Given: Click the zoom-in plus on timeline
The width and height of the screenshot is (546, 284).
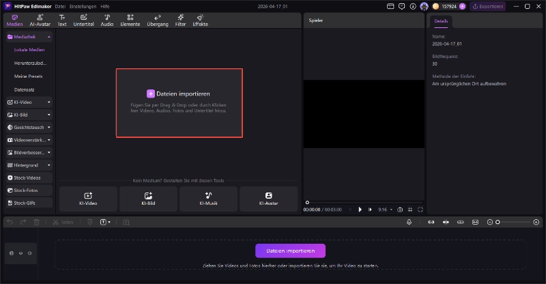Looking at the screenshot, I should pyautogui.click(x=537, y=222).
